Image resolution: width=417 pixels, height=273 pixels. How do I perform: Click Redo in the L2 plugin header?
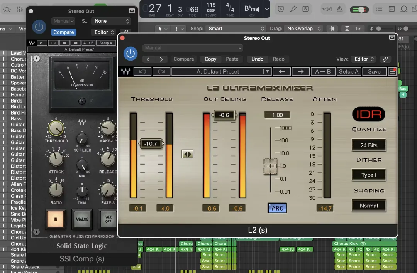(x=278, y=59)
